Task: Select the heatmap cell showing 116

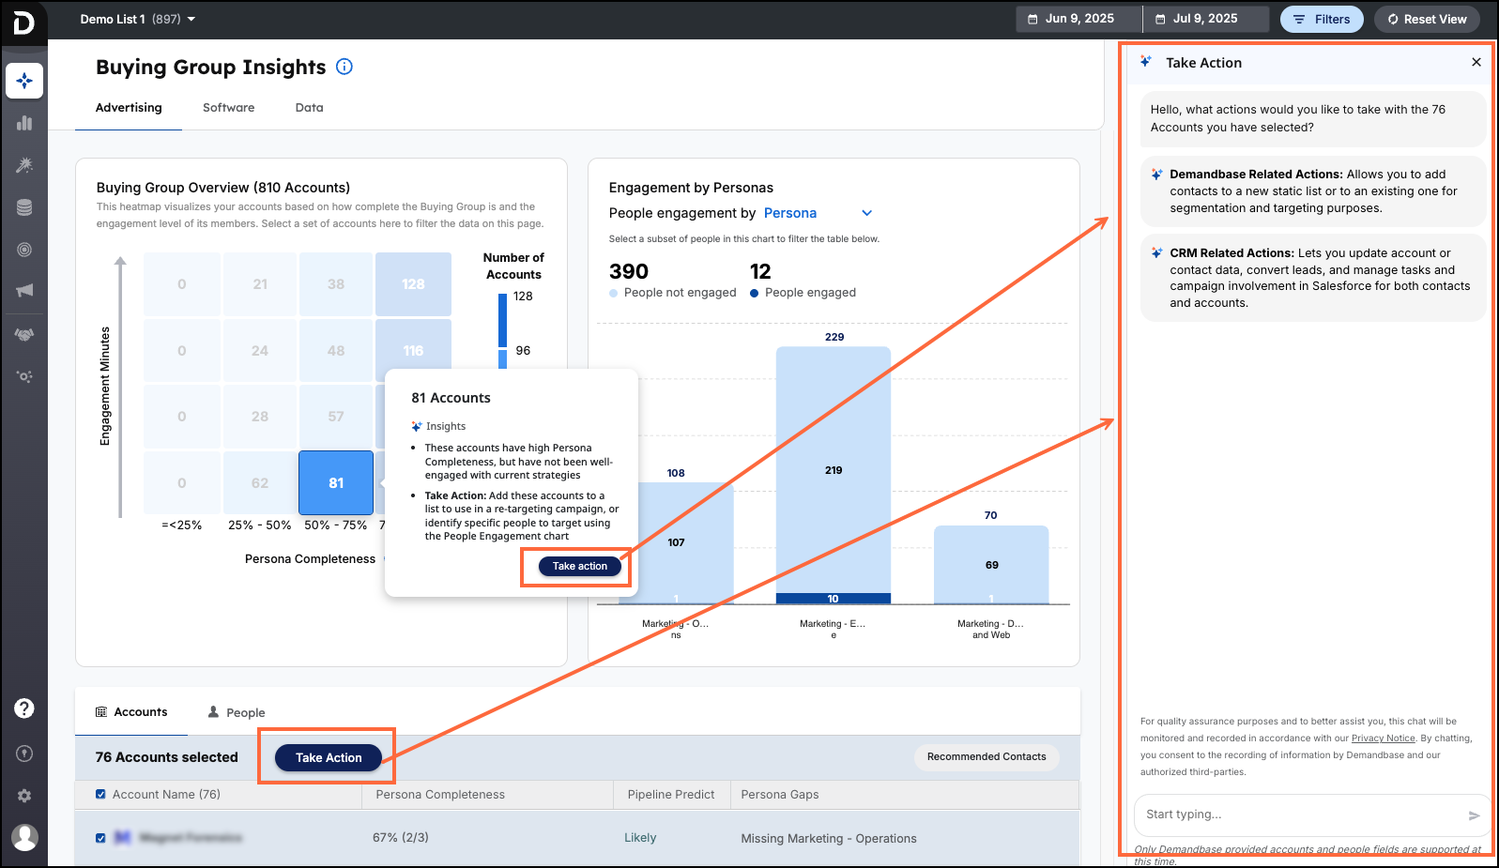Action: tap(413, 343)
